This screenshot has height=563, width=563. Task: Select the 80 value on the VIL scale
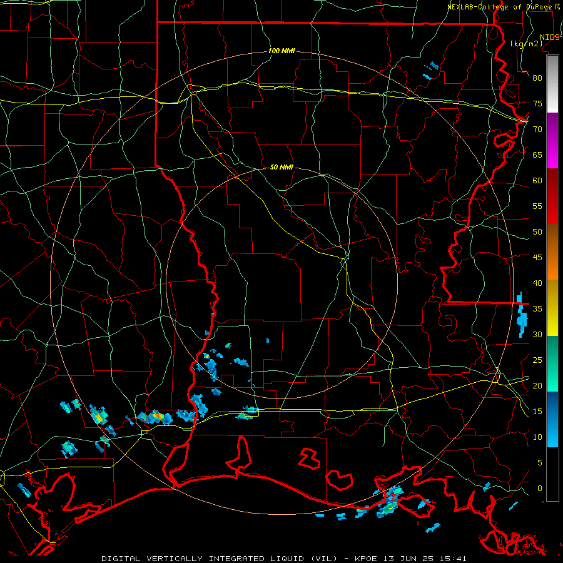point(537,78)
